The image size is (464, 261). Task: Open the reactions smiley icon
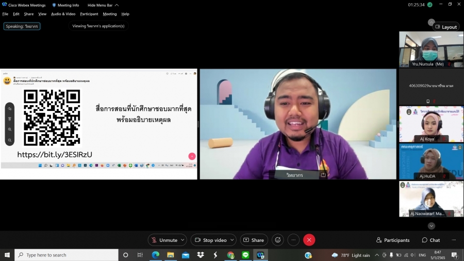pyautogui.click(x=278, y=240)
